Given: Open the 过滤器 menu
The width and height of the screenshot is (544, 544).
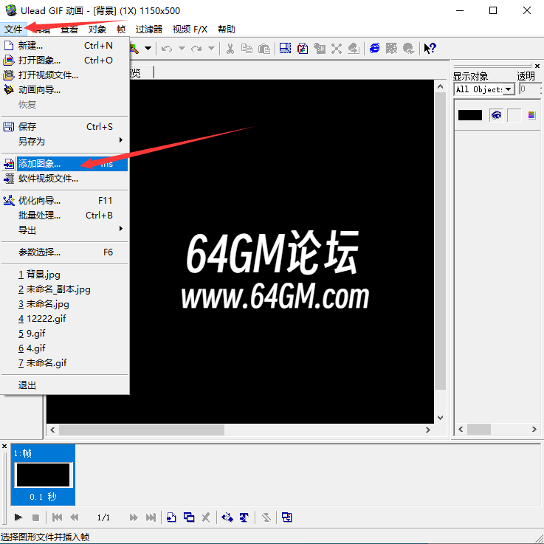Looking at the screenshot, I should point(149,29).
